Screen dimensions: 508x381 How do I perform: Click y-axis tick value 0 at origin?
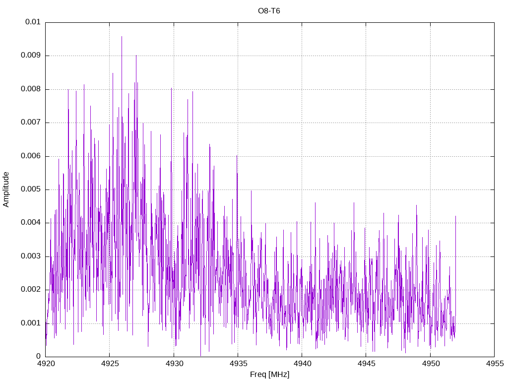coord(39,356)
